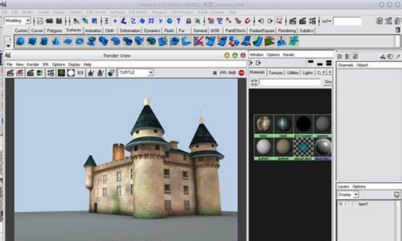Create a NURBS cube from shelf
This screenshot has width=402, height=241.
[x=32, y=41]
